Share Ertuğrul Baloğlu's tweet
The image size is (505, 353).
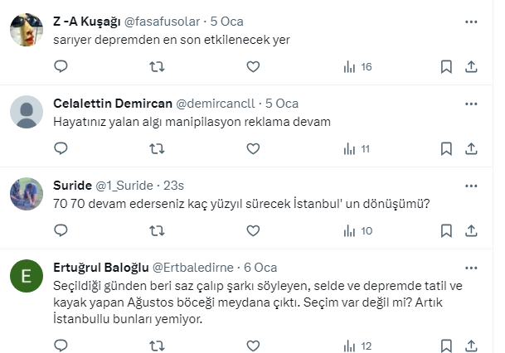471,346
